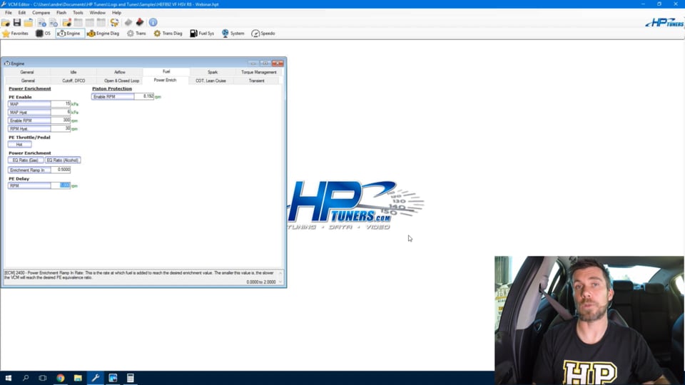Click the compare file icon after the folder
This screenshot has height=385, width=685.
coord(41,22)
